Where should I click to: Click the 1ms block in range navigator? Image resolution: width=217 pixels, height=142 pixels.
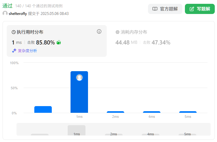pos(77,130)
